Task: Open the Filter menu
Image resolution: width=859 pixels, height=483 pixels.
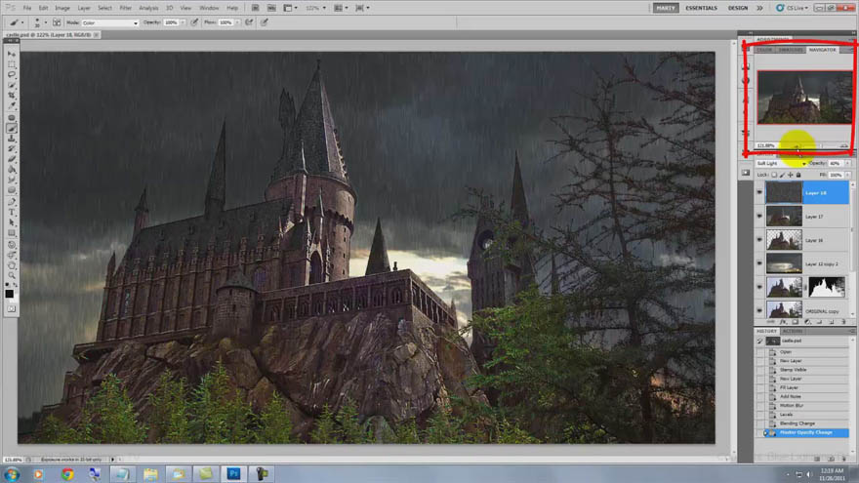Action: coord(126,8)
